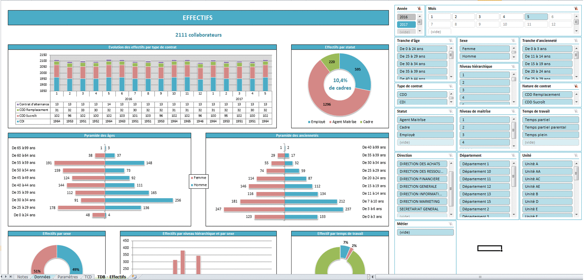Select the TDB - Effectifs sheet tab

pos(112,277)
